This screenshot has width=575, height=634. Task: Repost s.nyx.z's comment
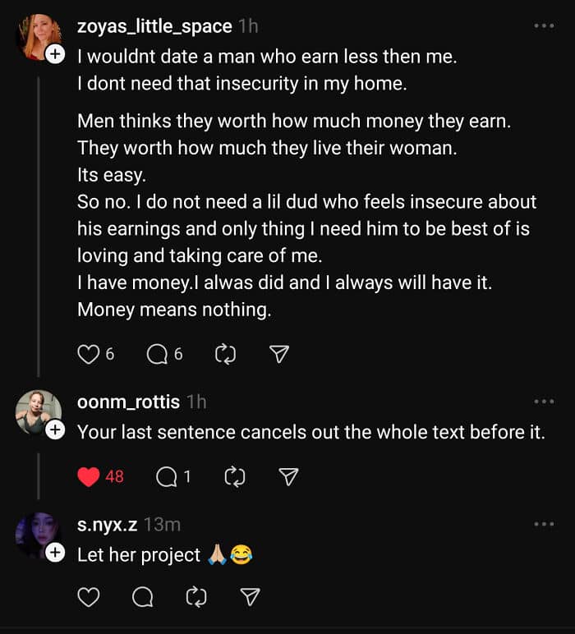tap(196, 598)
